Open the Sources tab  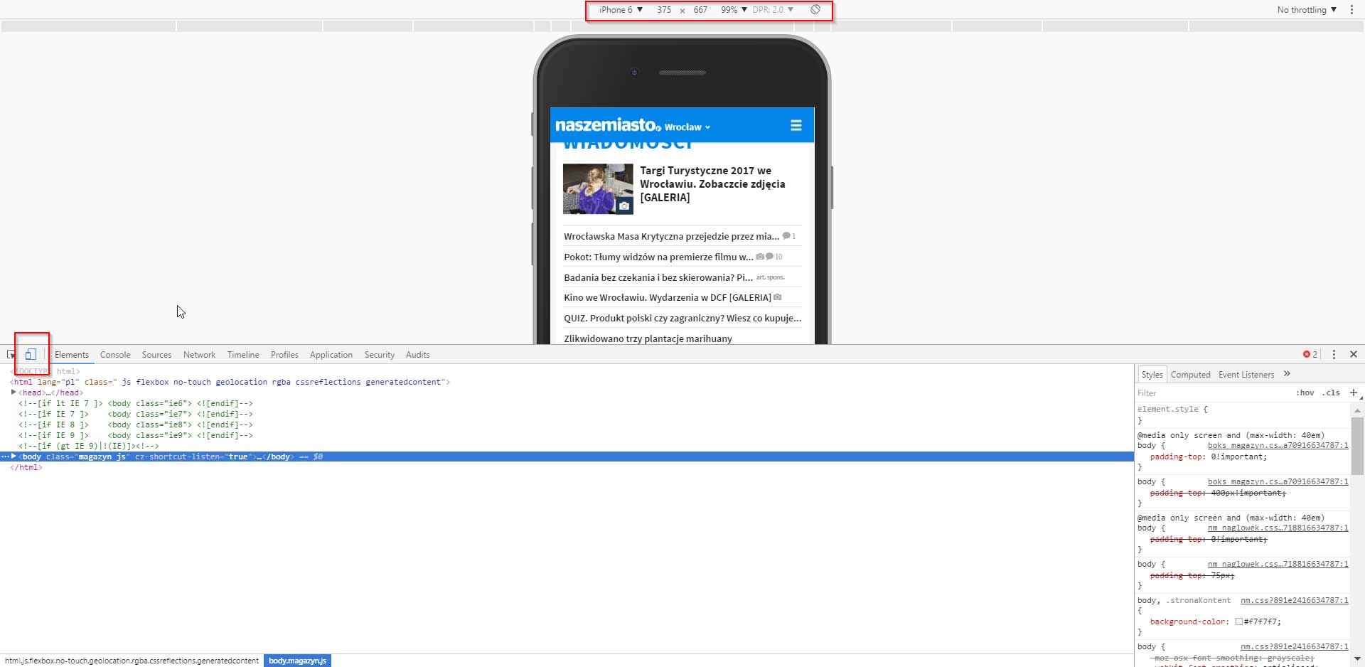(x=156, y=355)
